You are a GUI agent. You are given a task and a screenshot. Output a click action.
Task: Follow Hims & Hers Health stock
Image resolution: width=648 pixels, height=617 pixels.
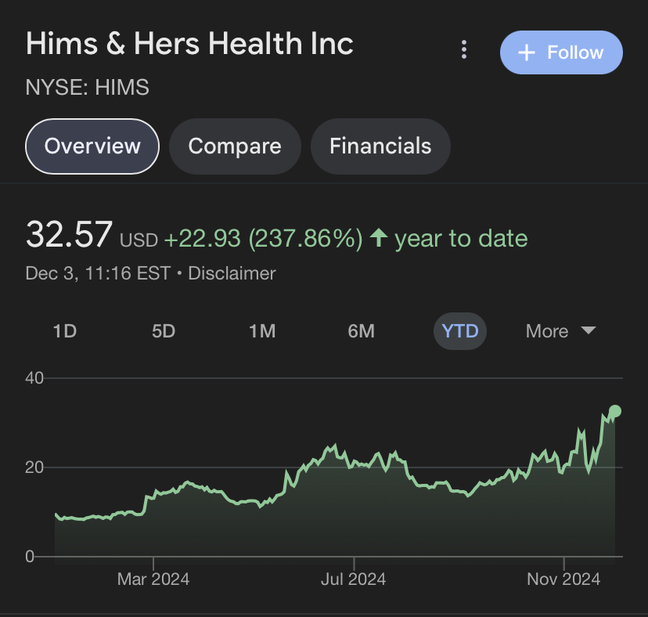coord(561,52)
